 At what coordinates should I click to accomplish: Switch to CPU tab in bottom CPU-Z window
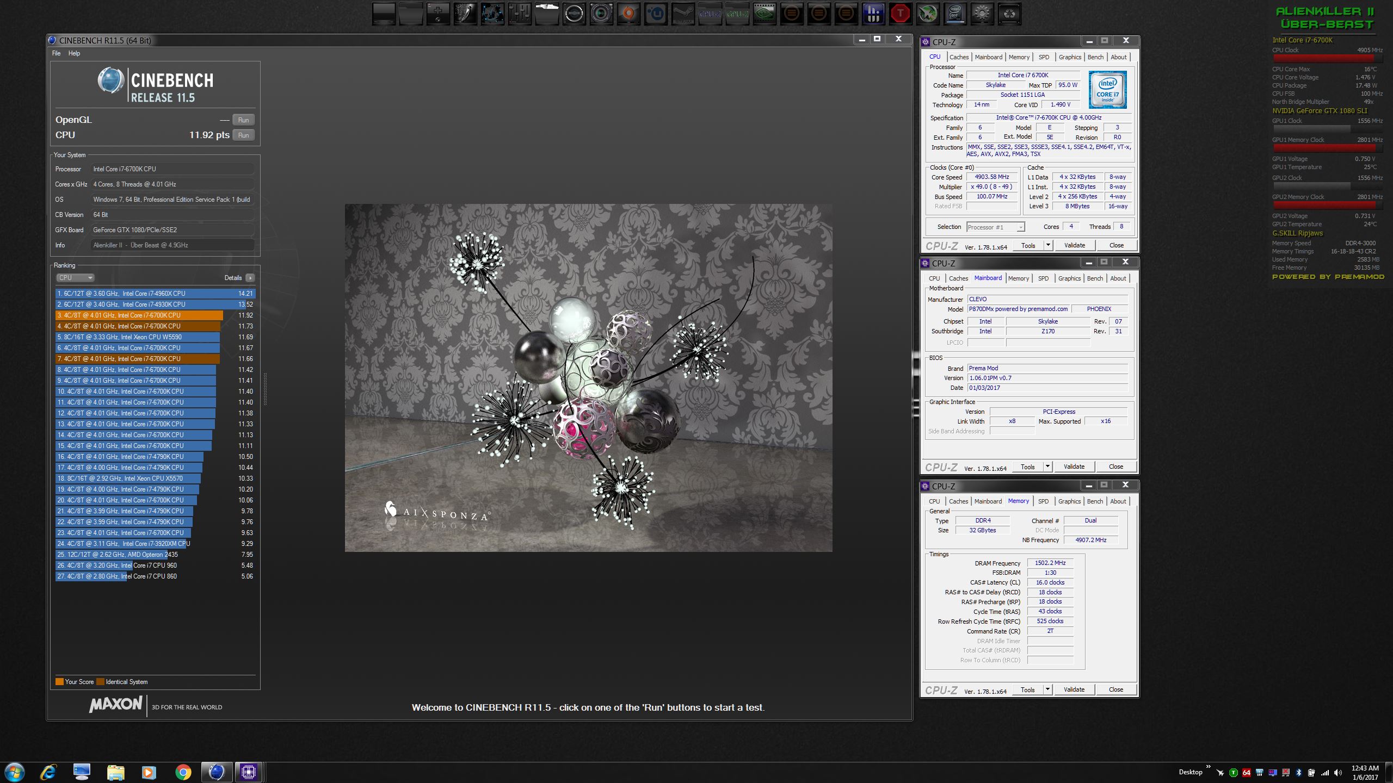point(934,501)
